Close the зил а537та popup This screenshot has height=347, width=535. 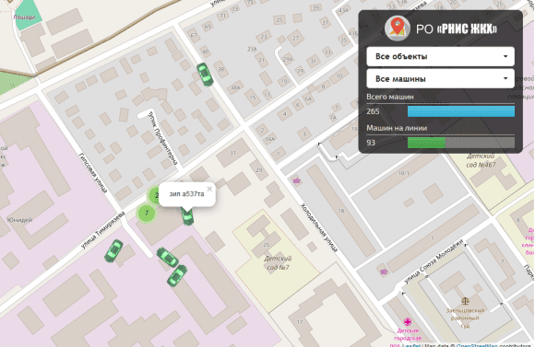[209, 189]
